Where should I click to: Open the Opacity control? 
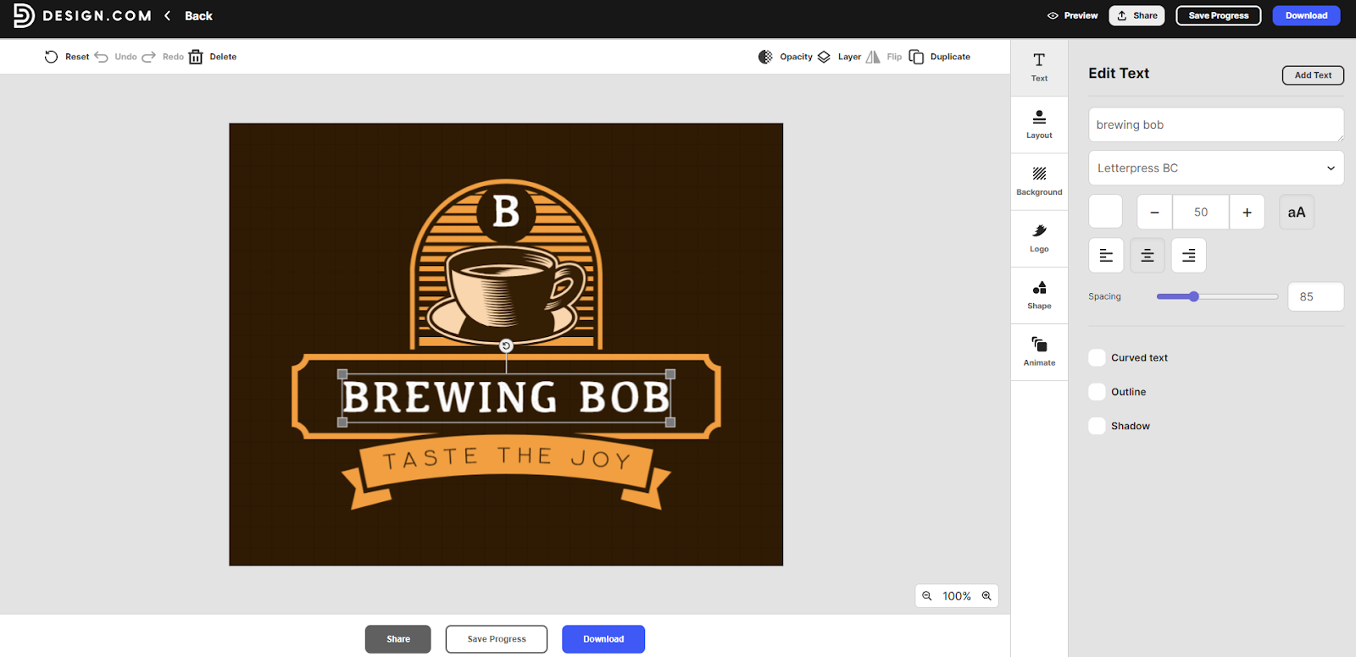pyautogui.click(x=785, y=57)
